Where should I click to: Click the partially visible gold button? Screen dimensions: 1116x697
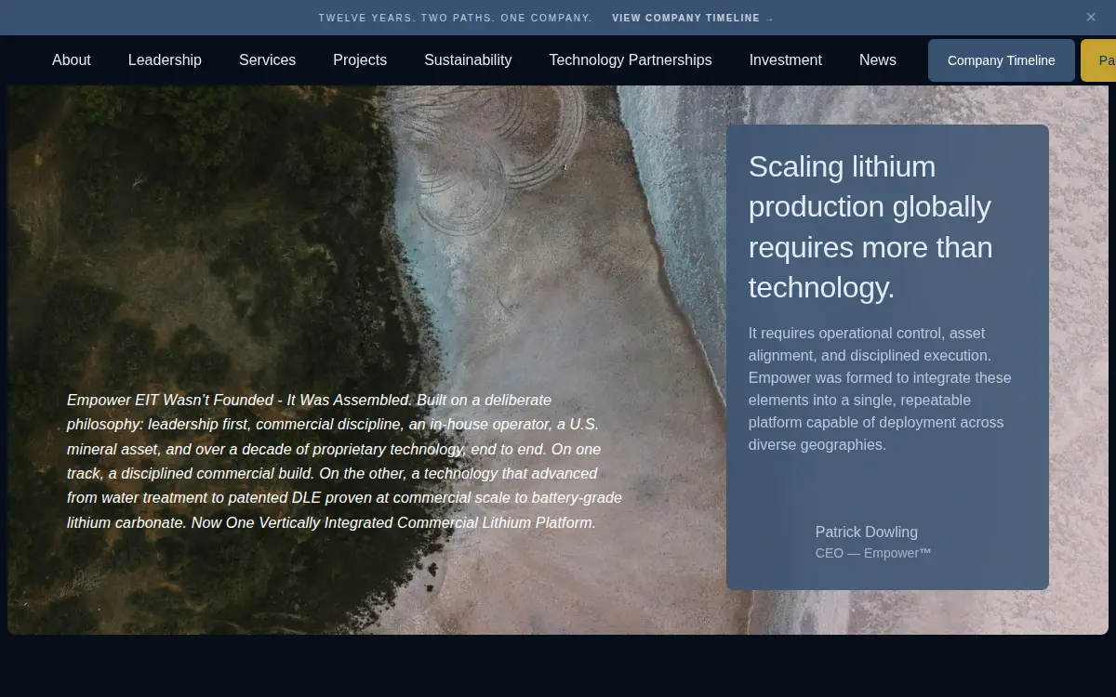[1099, 60]
